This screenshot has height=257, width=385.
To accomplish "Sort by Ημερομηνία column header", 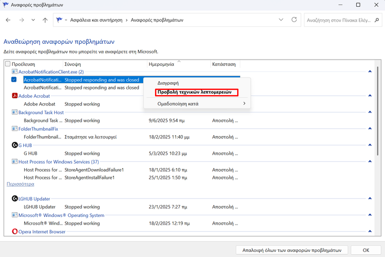I will [161, 64].
